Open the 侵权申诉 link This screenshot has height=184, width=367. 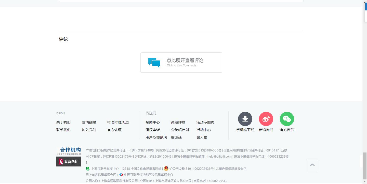click(x=153, y=130)
